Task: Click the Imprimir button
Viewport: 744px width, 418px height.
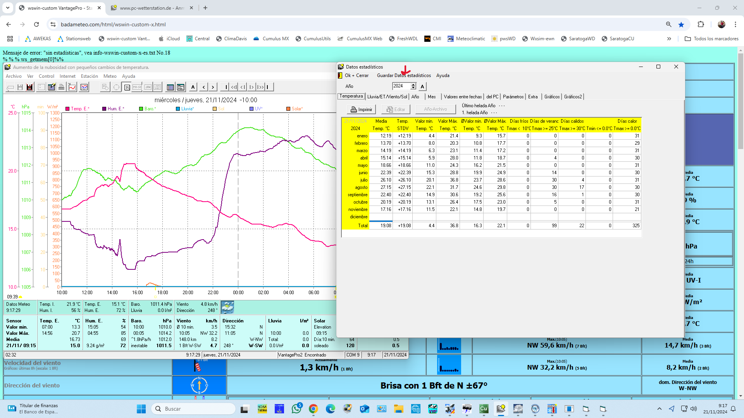Action: coord(361,110)
